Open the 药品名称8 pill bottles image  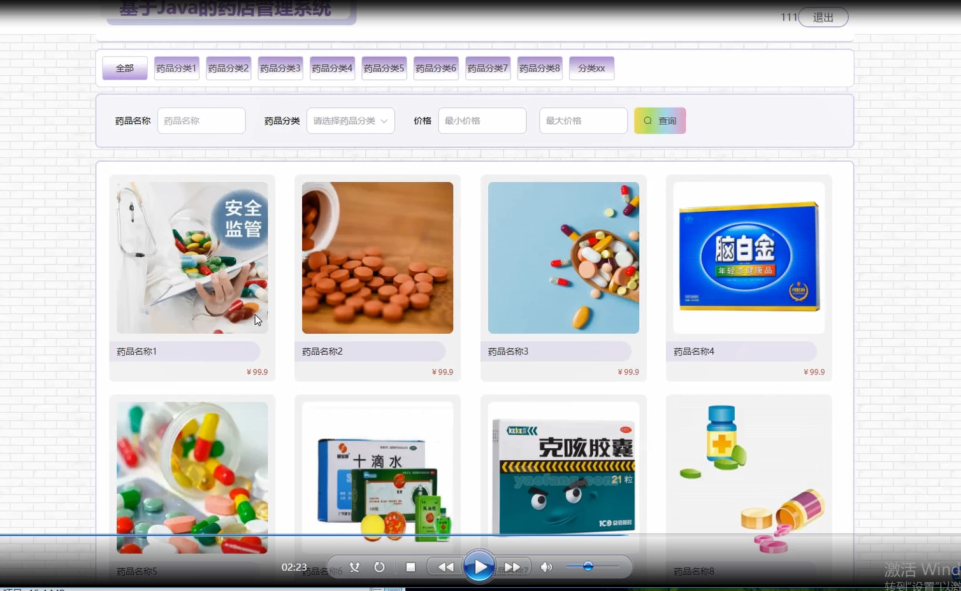pos(749,478)
